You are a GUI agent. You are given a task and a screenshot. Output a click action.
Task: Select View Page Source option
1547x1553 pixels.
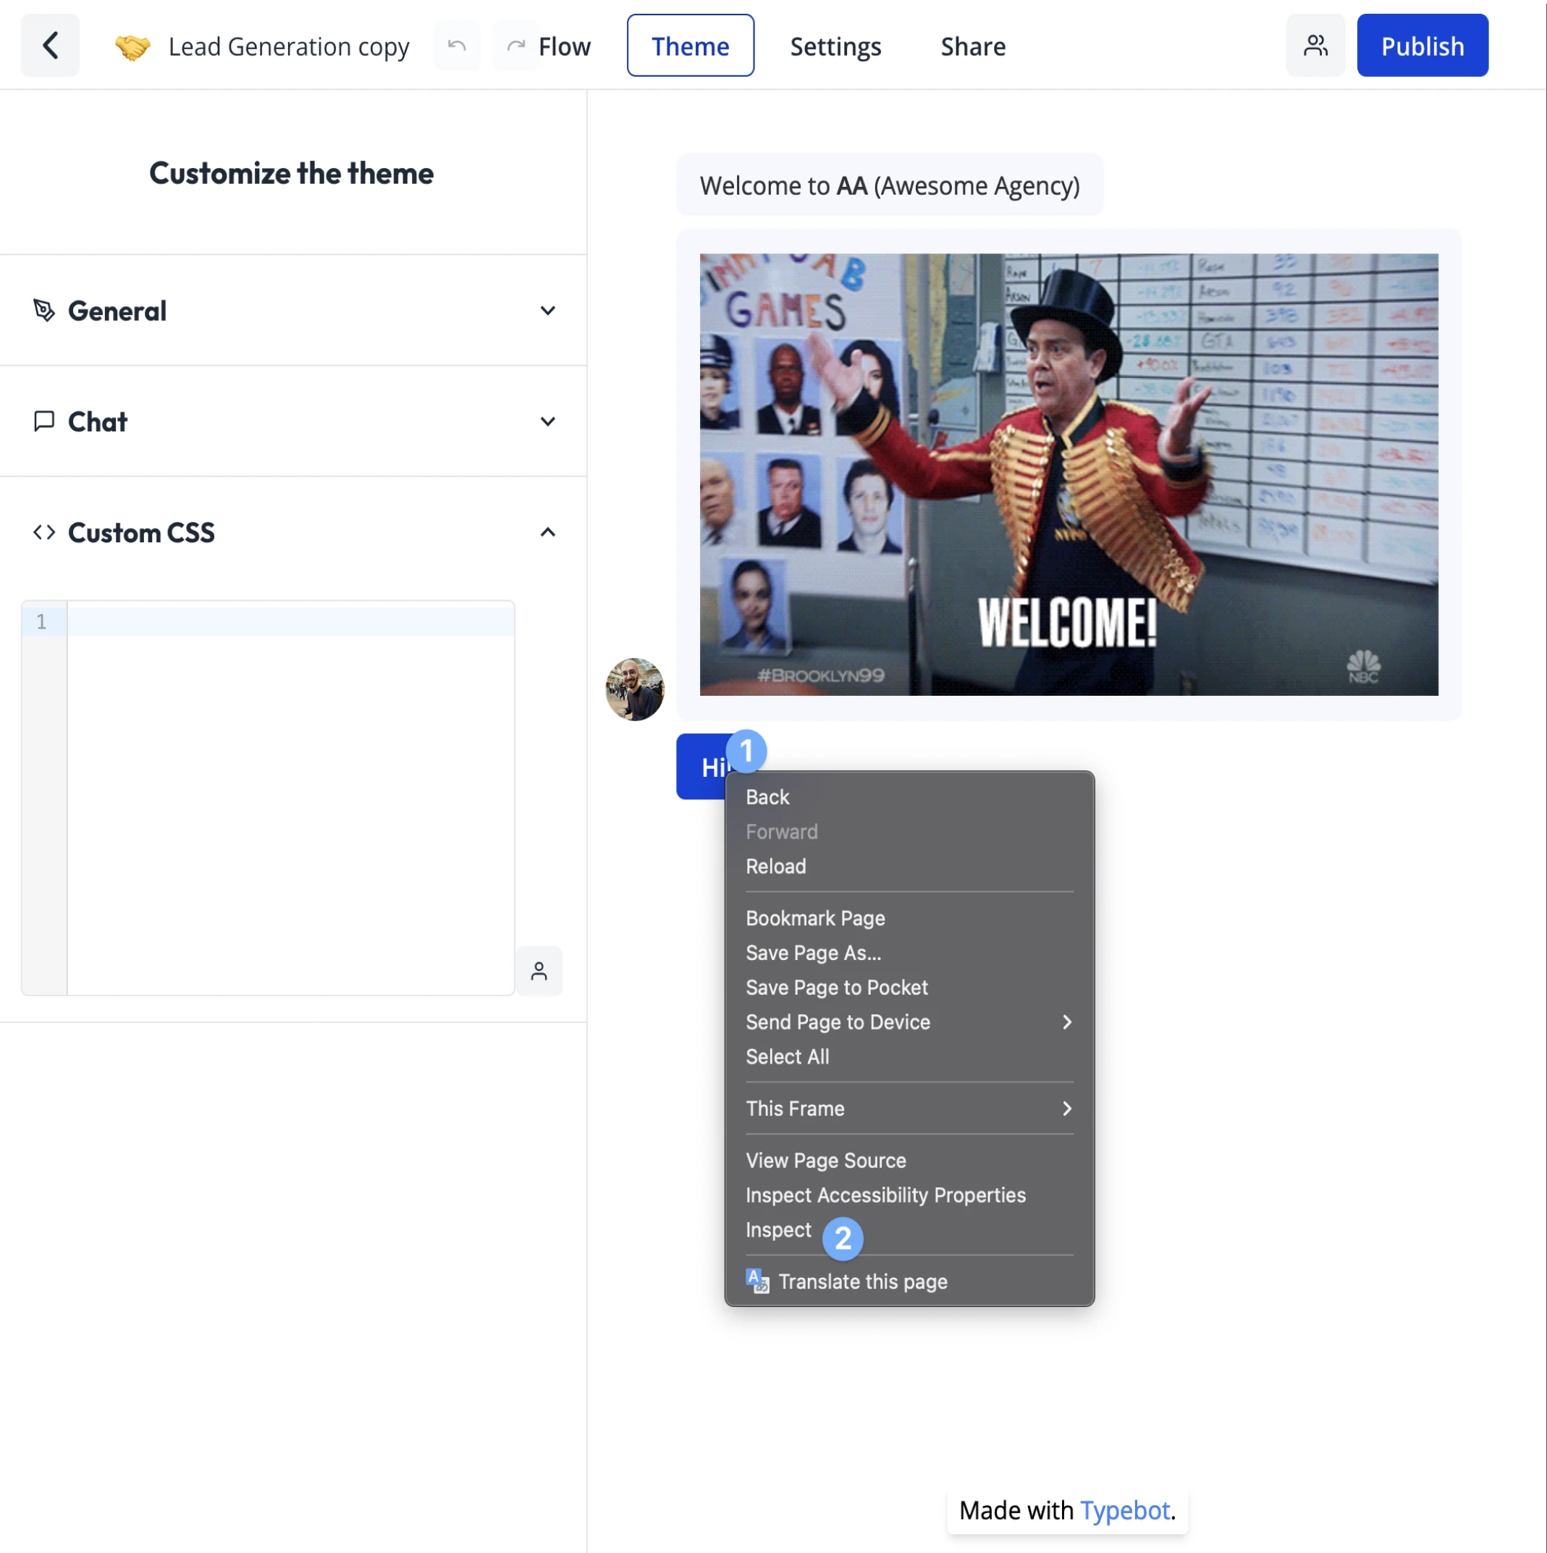pyautogui.click(x=825, y=1159)
